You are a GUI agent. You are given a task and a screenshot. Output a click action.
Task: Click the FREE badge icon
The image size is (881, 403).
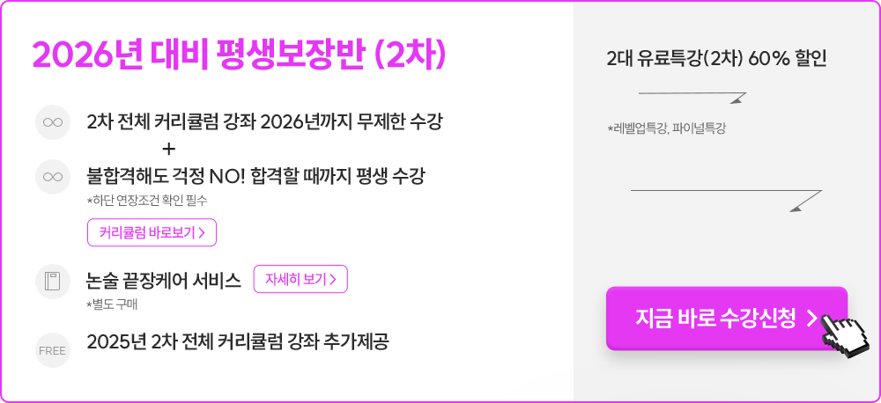click(53, 350)
